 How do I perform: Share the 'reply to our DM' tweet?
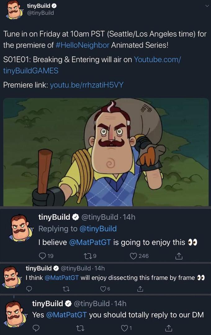pos(168,328)
